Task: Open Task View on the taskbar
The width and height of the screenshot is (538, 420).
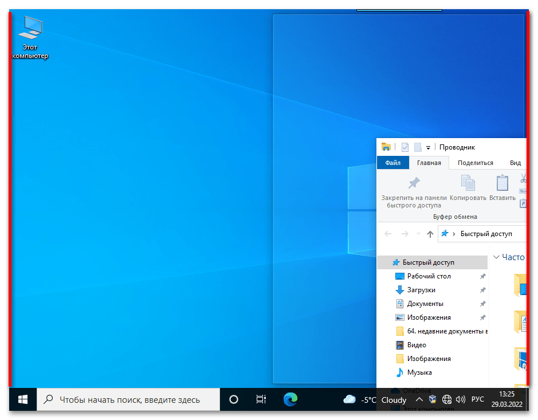Action: point(261,399)
